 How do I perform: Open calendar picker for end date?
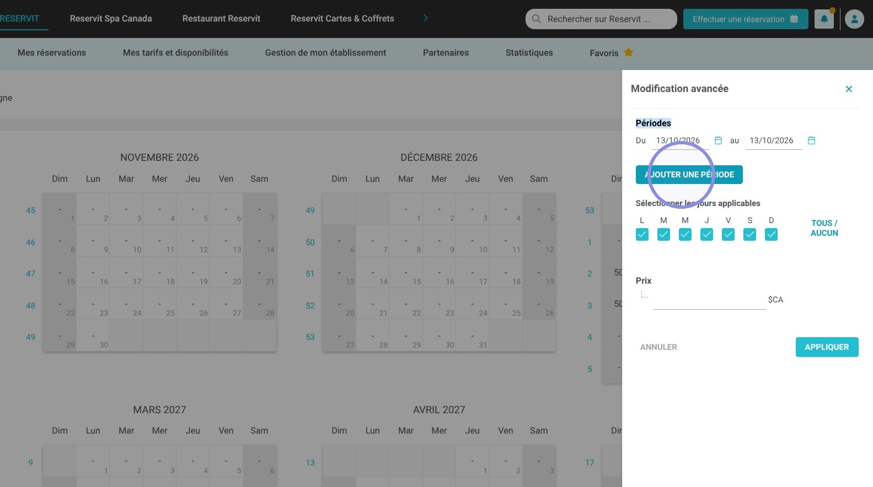(811, 140)
